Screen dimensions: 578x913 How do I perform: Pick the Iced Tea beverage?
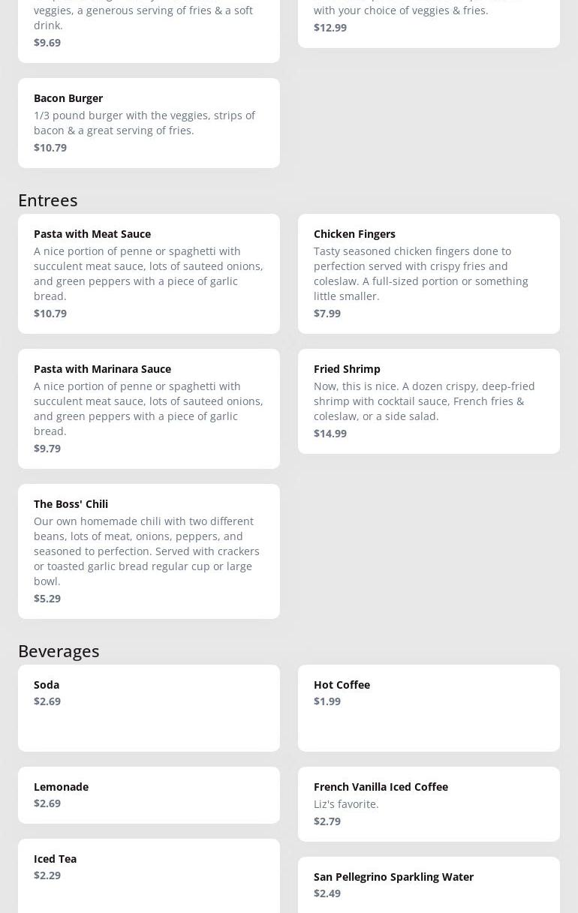[149, 875]
